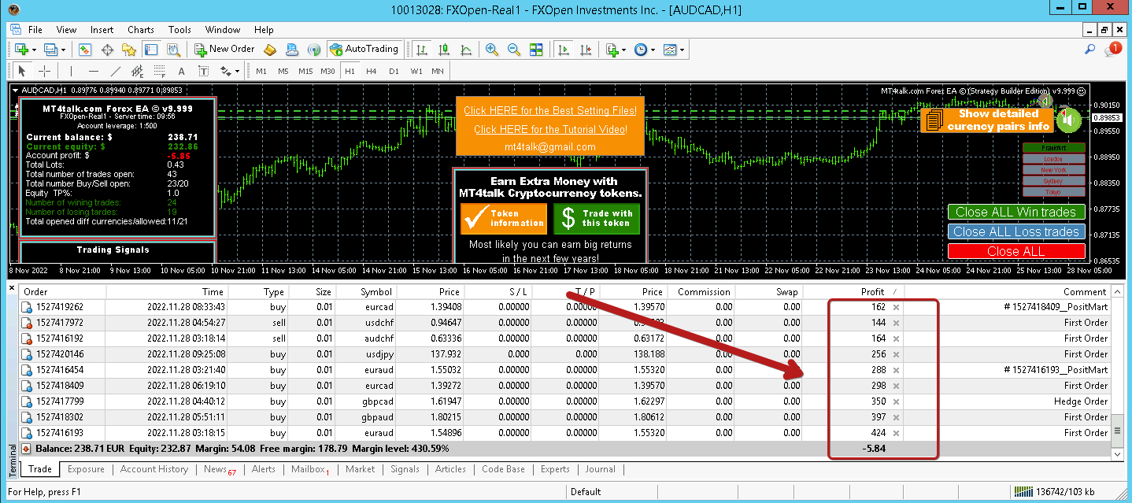
Task: Open the Navigator window with the star-folder icon
Action: [x=128, y=50]
